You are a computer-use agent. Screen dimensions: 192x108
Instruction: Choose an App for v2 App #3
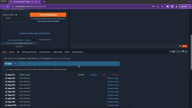tap(113, 82)
